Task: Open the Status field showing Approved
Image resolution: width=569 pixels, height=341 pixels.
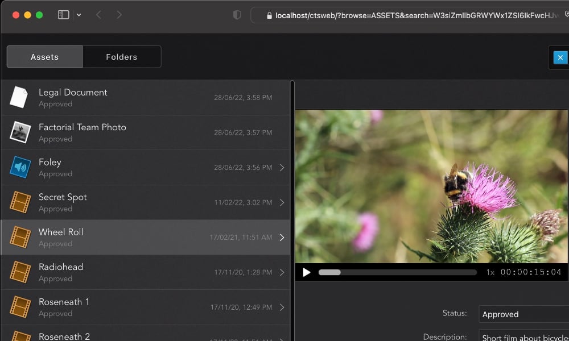Action: (x=523, y=314)
